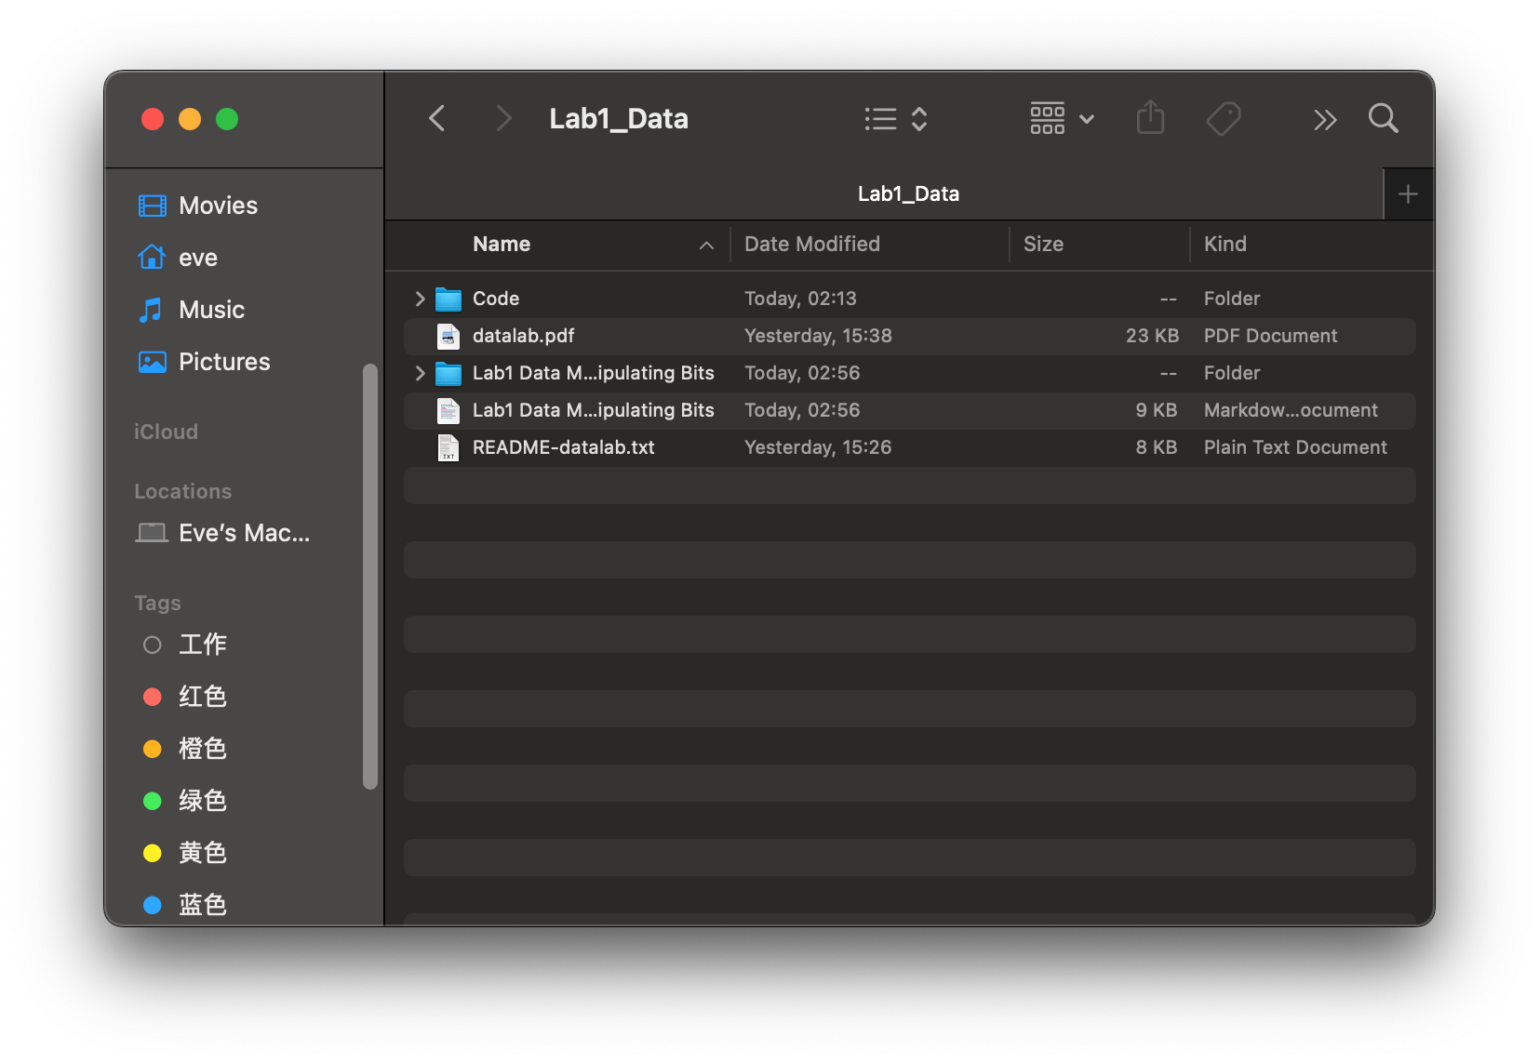Expand the Code folder disclosure triangle

419,299
